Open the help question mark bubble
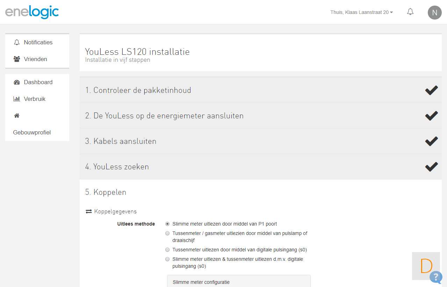Screen dimensions: 447x287 [436, 277]
